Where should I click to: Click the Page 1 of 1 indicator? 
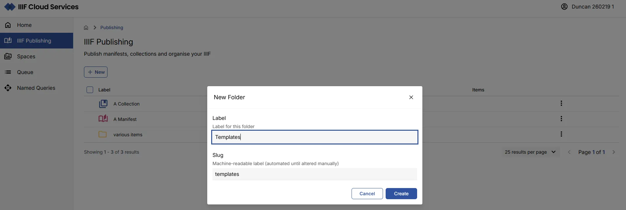pos(592,152)
